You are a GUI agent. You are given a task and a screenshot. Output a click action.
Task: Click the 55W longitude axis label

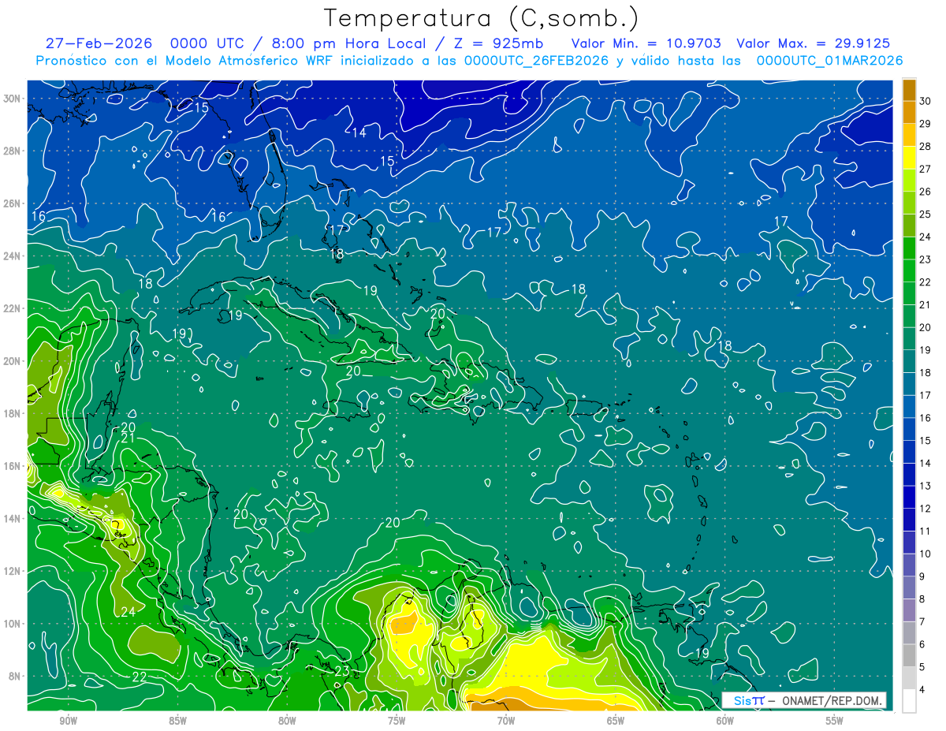835,721
